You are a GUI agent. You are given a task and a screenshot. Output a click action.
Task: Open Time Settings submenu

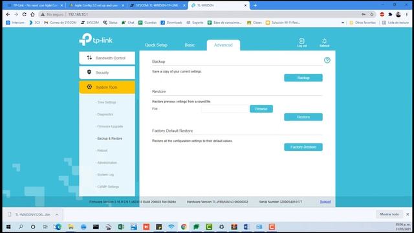coord(106,102)
